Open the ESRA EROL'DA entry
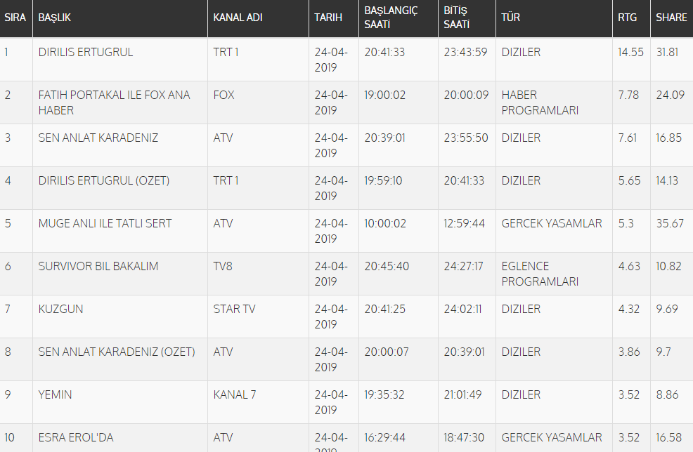Screen dimensions: 693x452 [76, 437]
